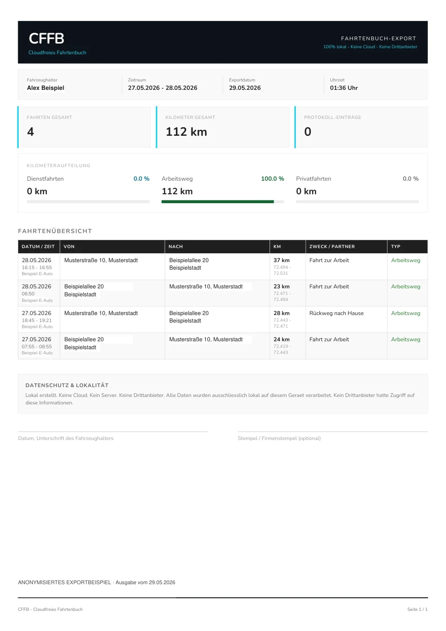
Task: Click the 'Datum, Unterschrift des Fahrzeughalters' signature label
Action: pos(66,438)
